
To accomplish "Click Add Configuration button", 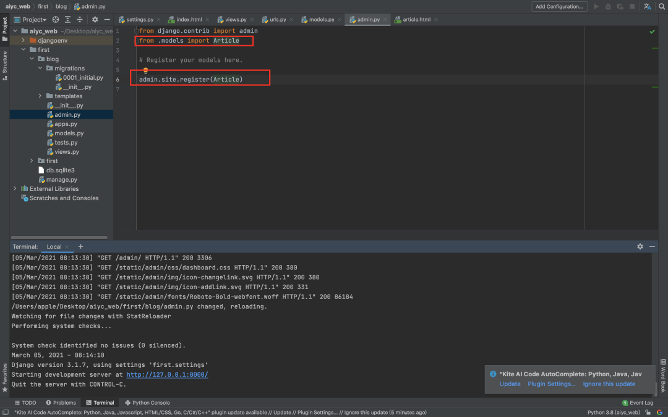I will tap(559, 7).
